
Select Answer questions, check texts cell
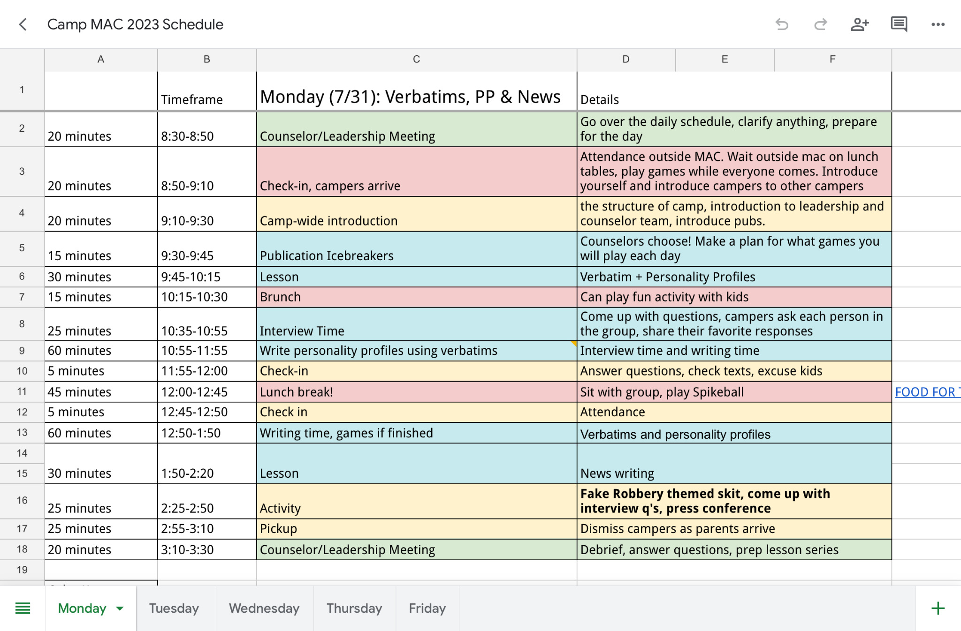click(x=734, y=371)
